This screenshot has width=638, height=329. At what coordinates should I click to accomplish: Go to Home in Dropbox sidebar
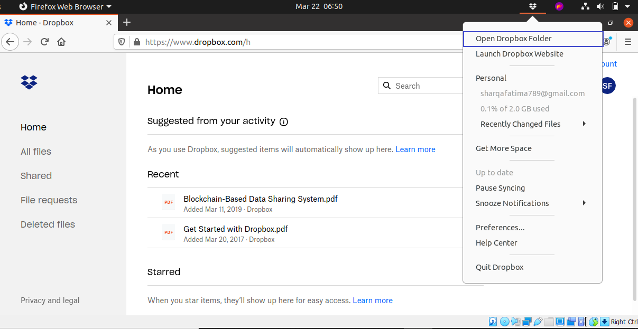tap(33, 127)
